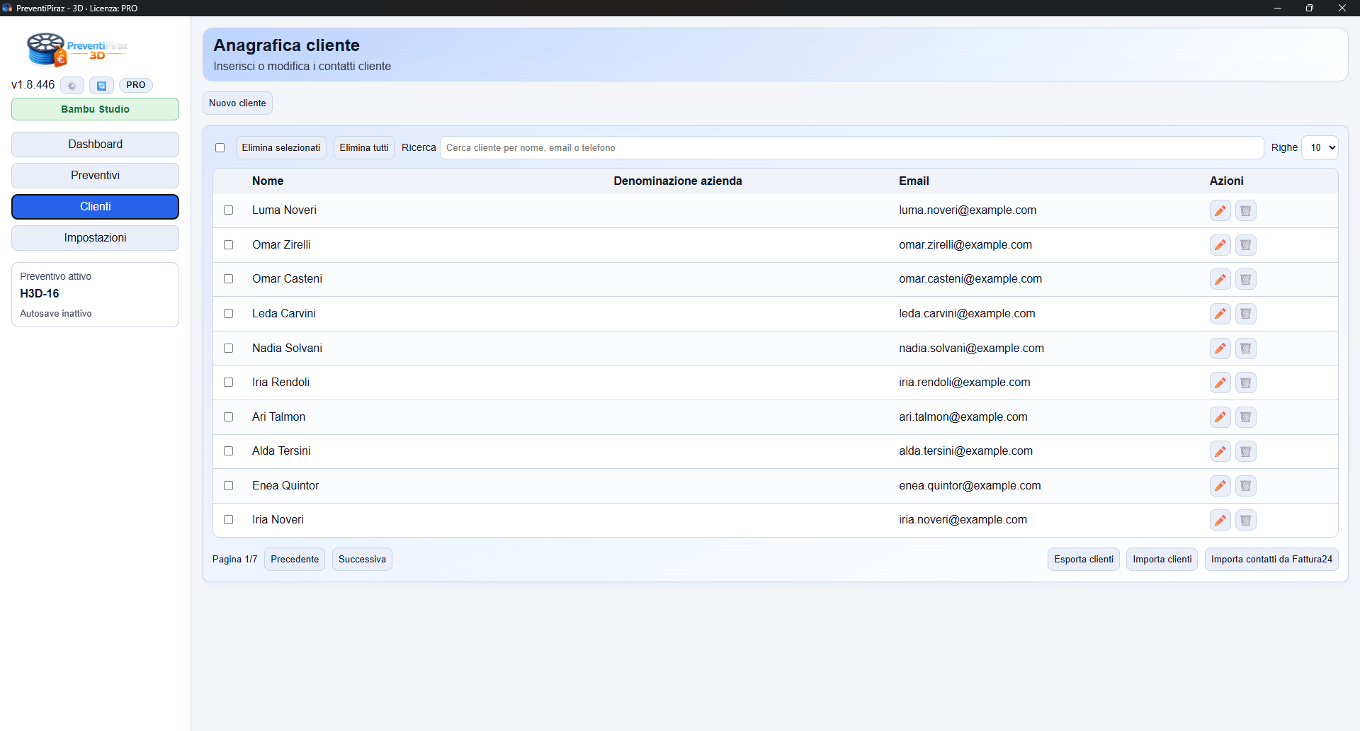
Task: Focus the Ricerca client search field
Action: 850,148
